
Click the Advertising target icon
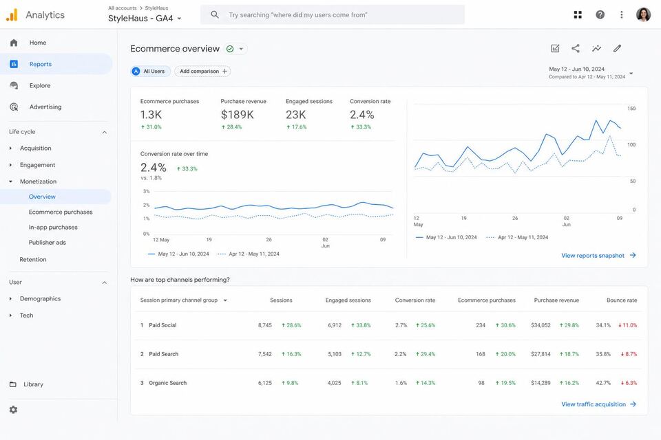(x=14, y=107)
